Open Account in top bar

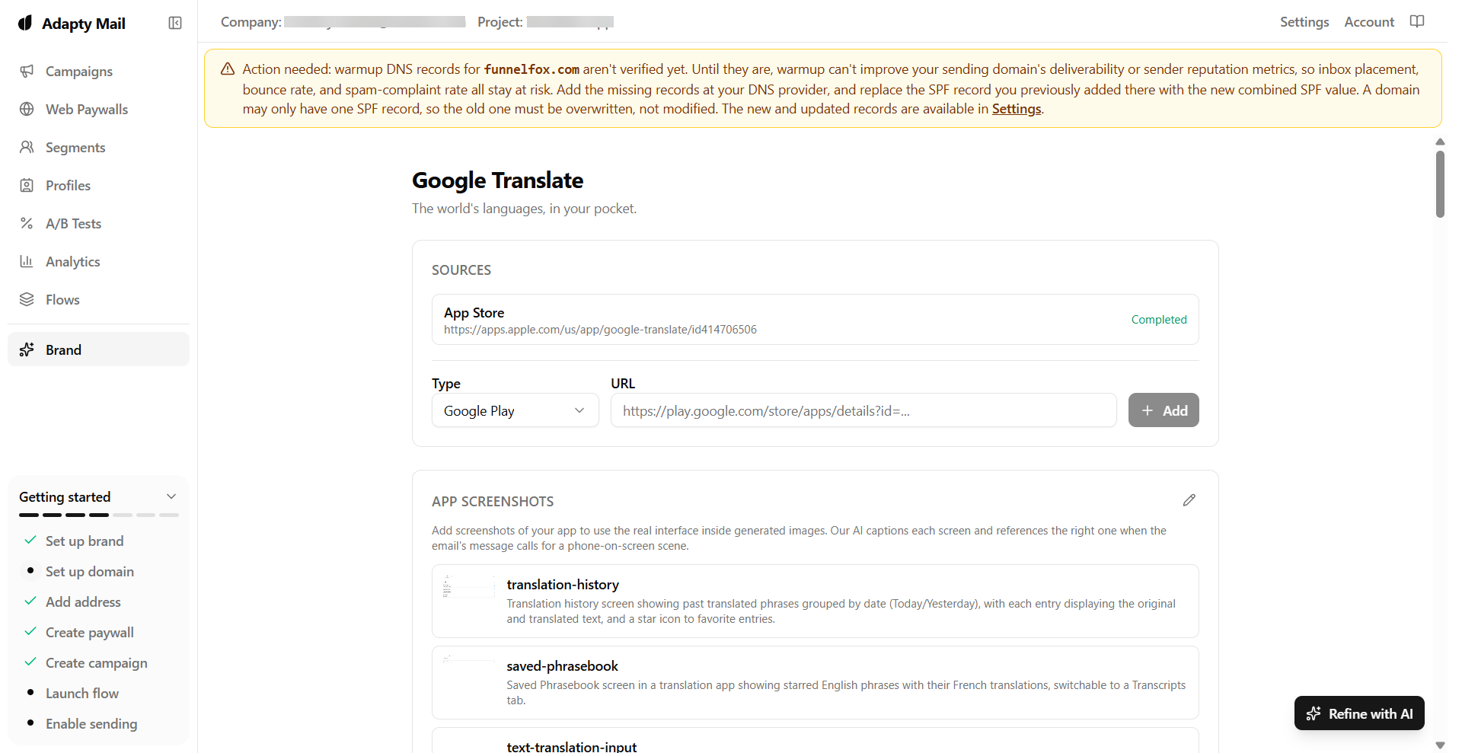click(1369, 22)
